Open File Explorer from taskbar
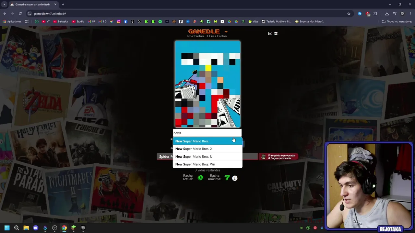The width and height of the screenshot is (415, 233). [x=26, y=228]
